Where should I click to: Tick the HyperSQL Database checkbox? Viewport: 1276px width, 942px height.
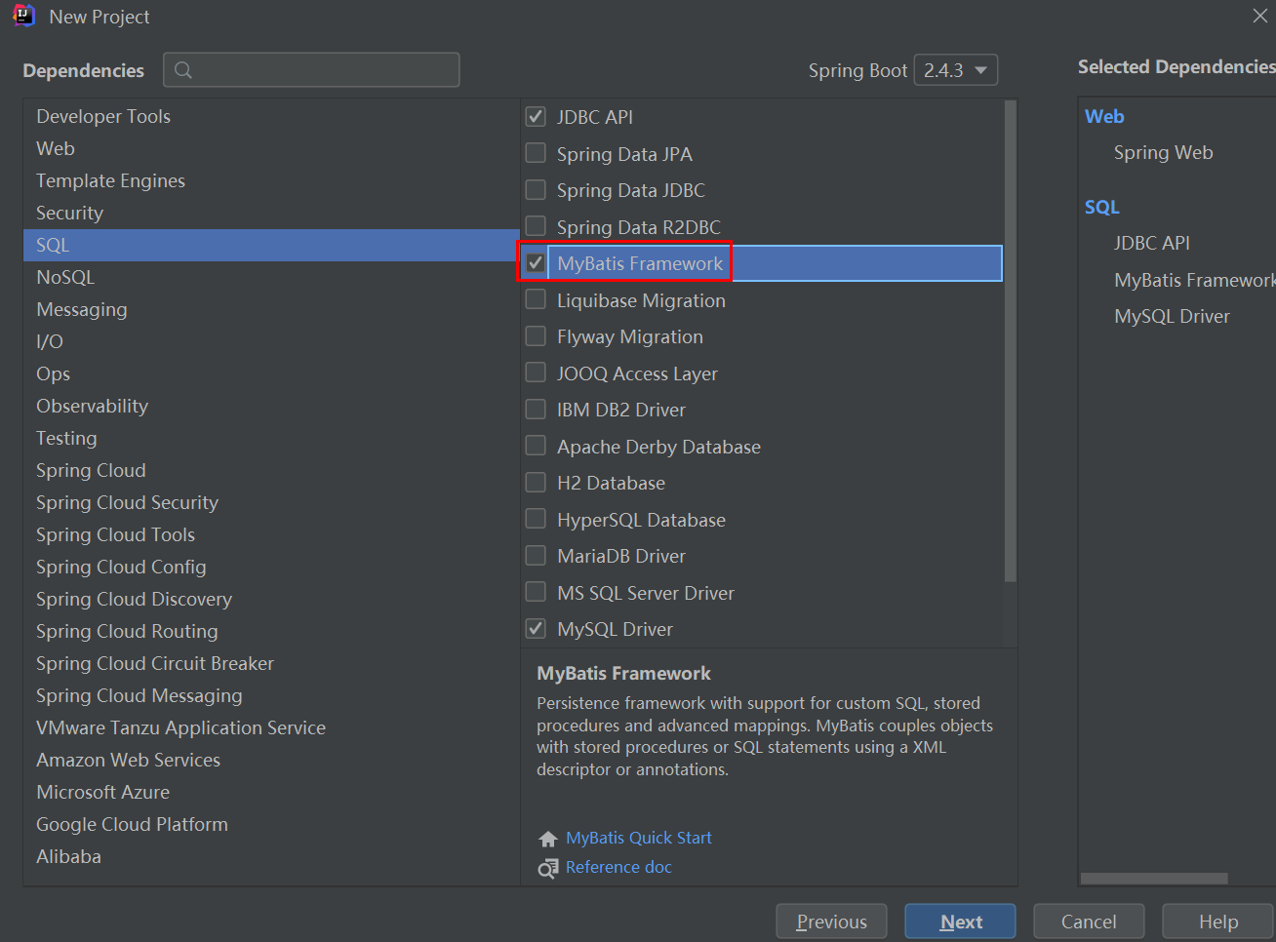coord(536,520)
